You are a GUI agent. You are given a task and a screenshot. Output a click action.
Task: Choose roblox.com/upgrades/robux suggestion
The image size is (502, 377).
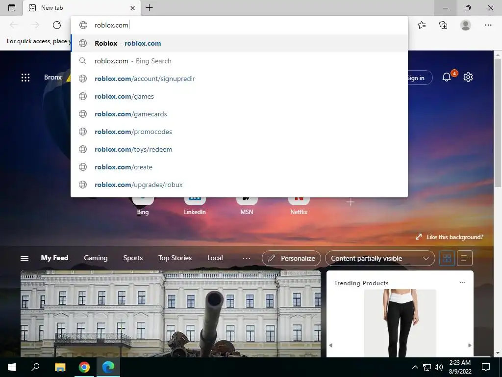(x=239, y=185)
